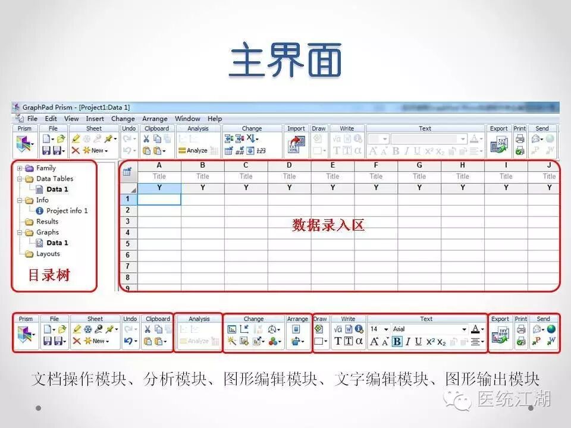Open the Window menu
Viewport: 571px width, 428px height.
click(x=188, y=118)
